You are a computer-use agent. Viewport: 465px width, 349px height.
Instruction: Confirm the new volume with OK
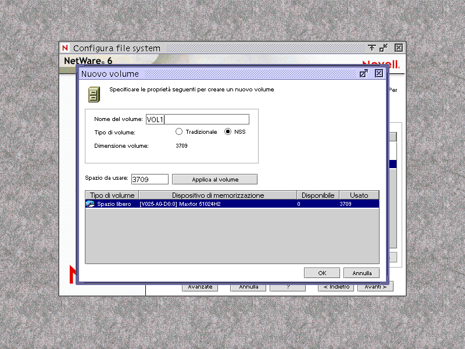tap(322, 273)
